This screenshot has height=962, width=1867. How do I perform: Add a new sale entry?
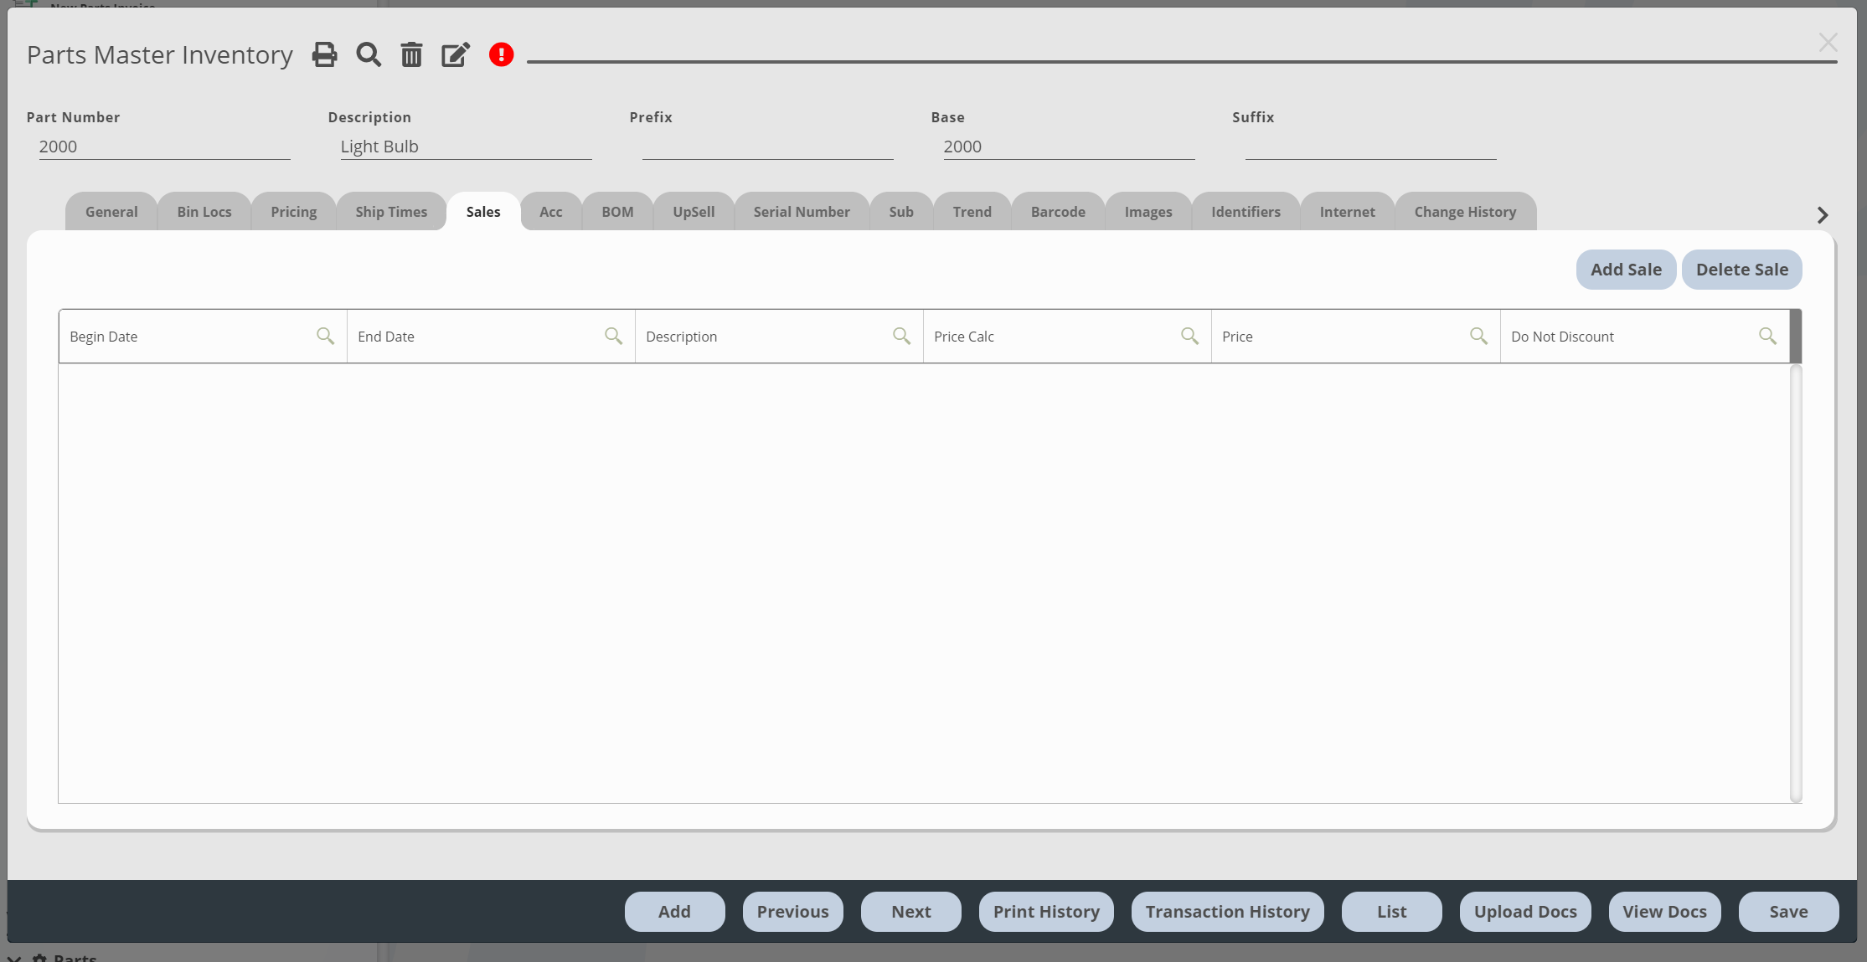point(1626,269)
